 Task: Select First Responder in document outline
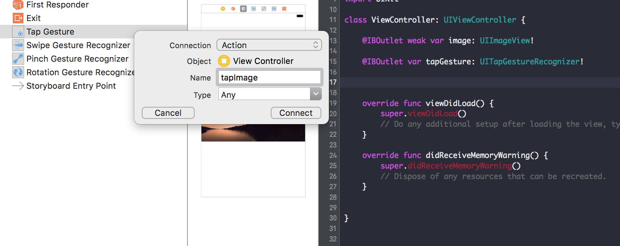pyautogui.click(x=57, y=5)
